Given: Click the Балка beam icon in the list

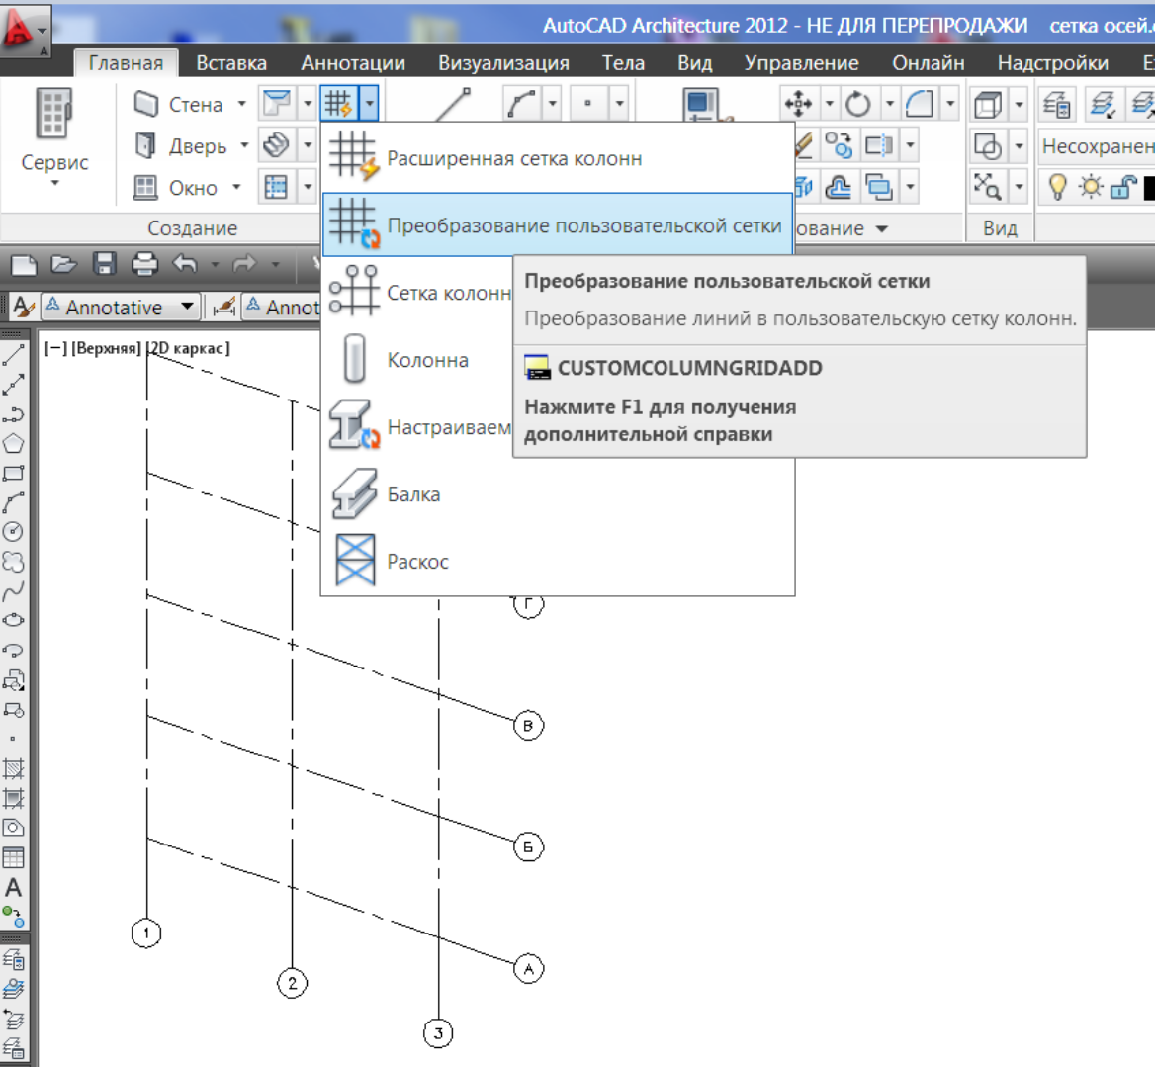Looking at the screenshot, I should click(x=354, y=493).
